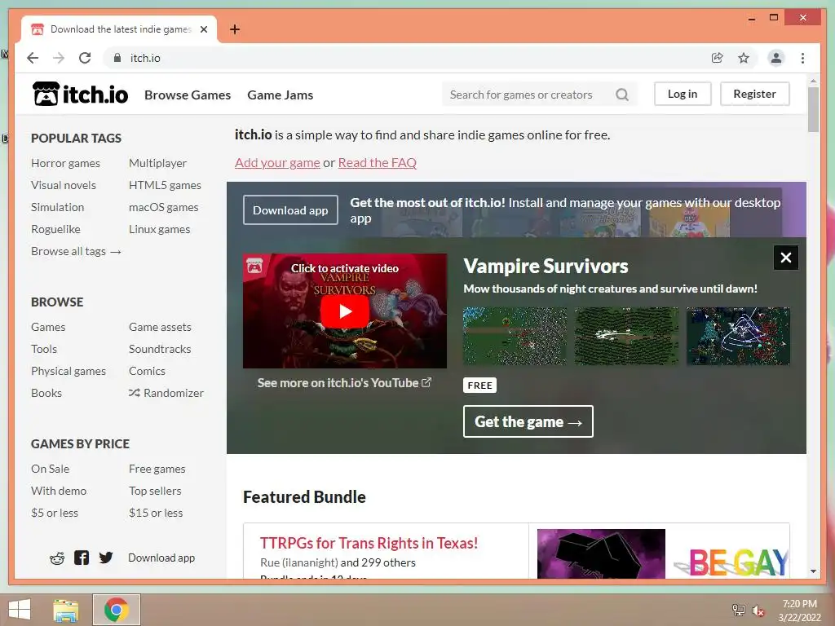Open Game assets category
835x626 pixels.
pos(160,327)
